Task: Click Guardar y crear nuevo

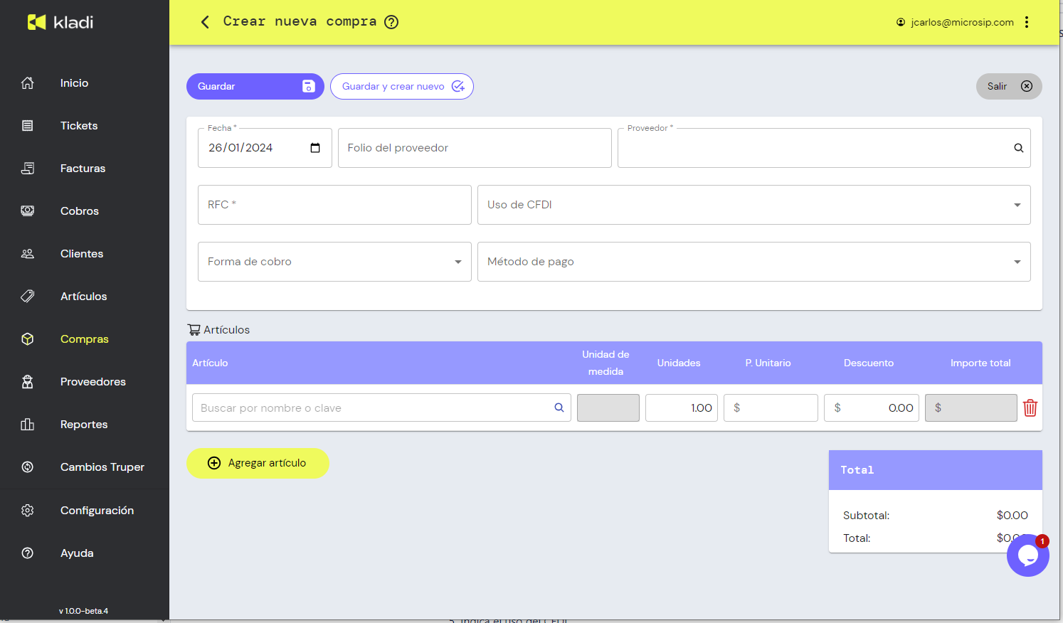Action: click(x=401, y=87)
